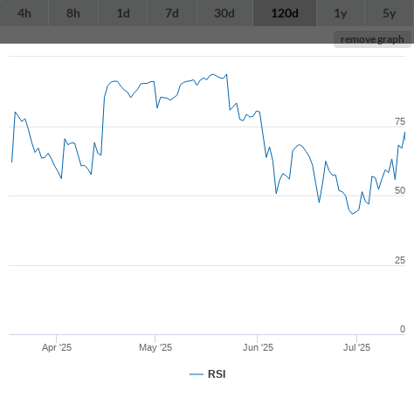Switch to the 4h time range
Image resolution: width=414 pixels, height=397 pixels.
click(24, 13)
